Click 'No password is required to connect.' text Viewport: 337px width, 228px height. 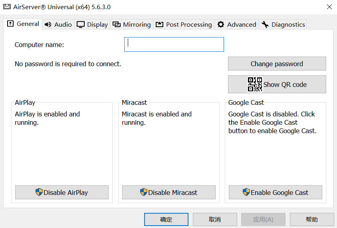[68, 64]
